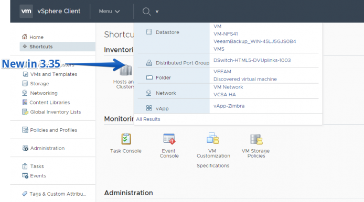Viewport: 364px width, 202px height.
Task: Open the VM Storage Policies icon
Action: click(x=256, y=139)
